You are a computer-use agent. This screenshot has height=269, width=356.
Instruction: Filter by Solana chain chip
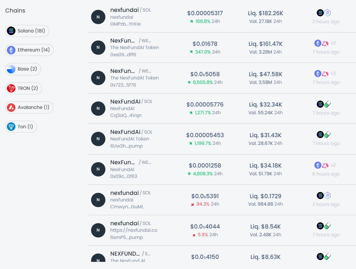27,31
